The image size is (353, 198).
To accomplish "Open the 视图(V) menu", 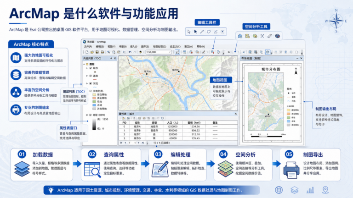I will click(111, 46).
